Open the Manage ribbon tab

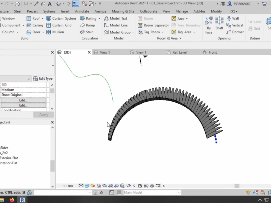[182, 11]
